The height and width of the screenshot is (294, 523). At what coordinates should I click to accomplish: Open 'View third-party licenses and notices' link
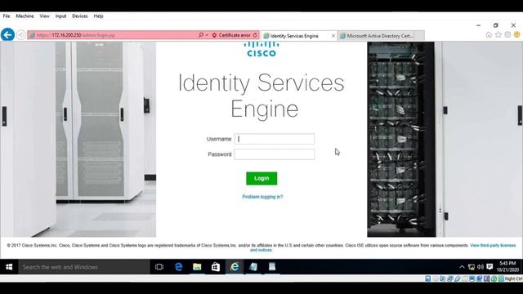click(x=493, y=245)
